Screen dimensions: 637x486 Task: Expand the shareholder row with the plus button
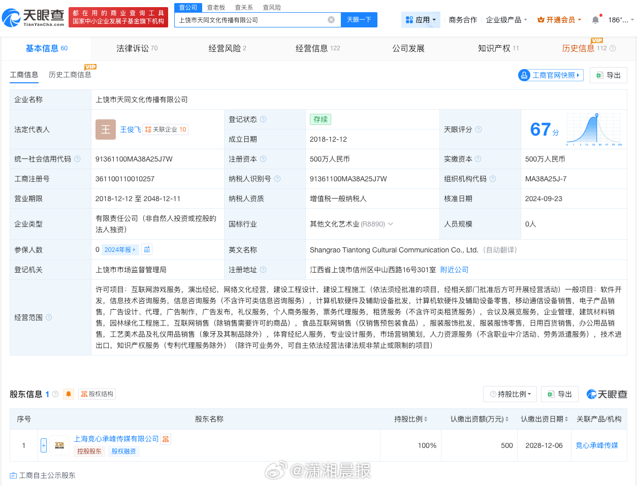coord(44,445)
